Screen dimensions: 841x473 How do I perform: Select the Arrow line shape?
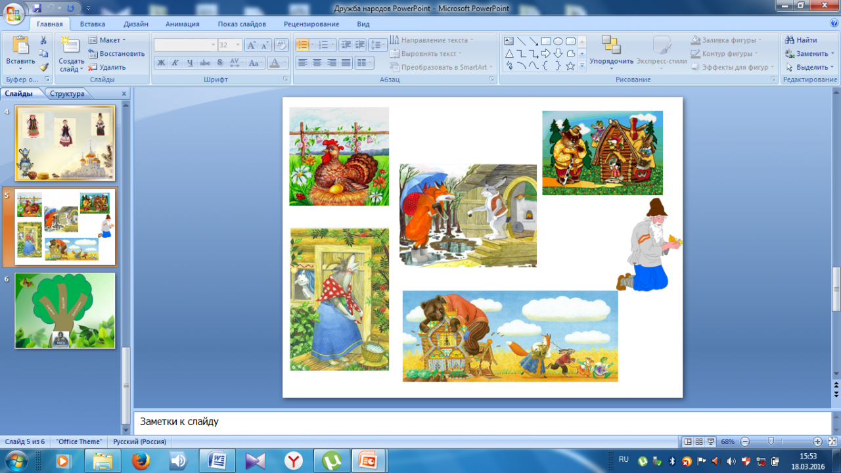tap(534, 41)
